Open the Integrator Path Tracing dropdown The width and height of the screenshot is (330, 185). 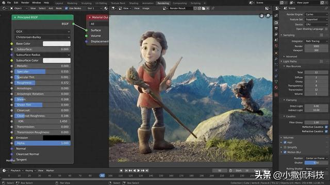pyautogui.click(x=316, y=41)
